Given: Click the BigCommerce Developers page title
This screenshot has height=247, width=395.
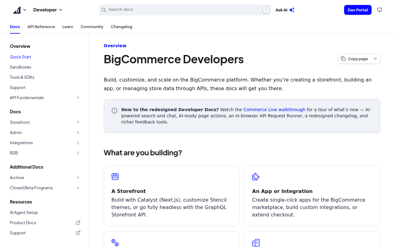Looking at the screenshot, I should [174, 59].
